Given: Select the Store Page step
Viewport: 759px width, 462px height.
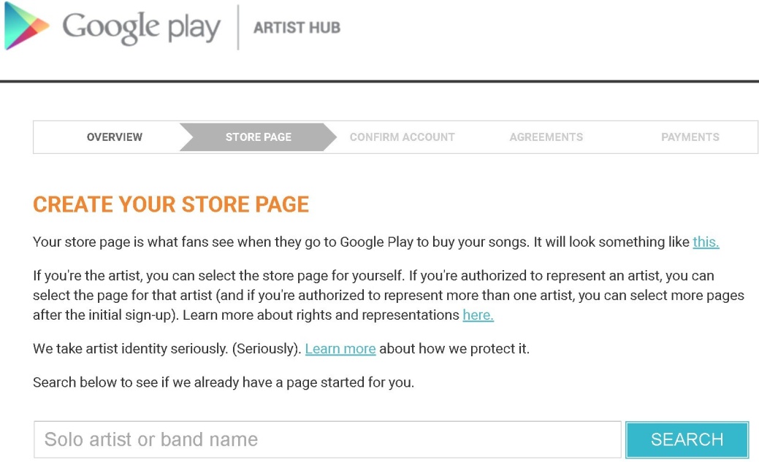Looking at the screenshot, I should point(259,137).
